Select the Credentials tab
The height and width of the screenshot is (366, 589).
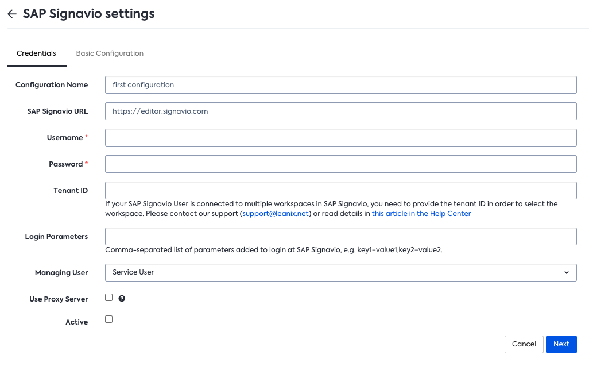[36, 53]
